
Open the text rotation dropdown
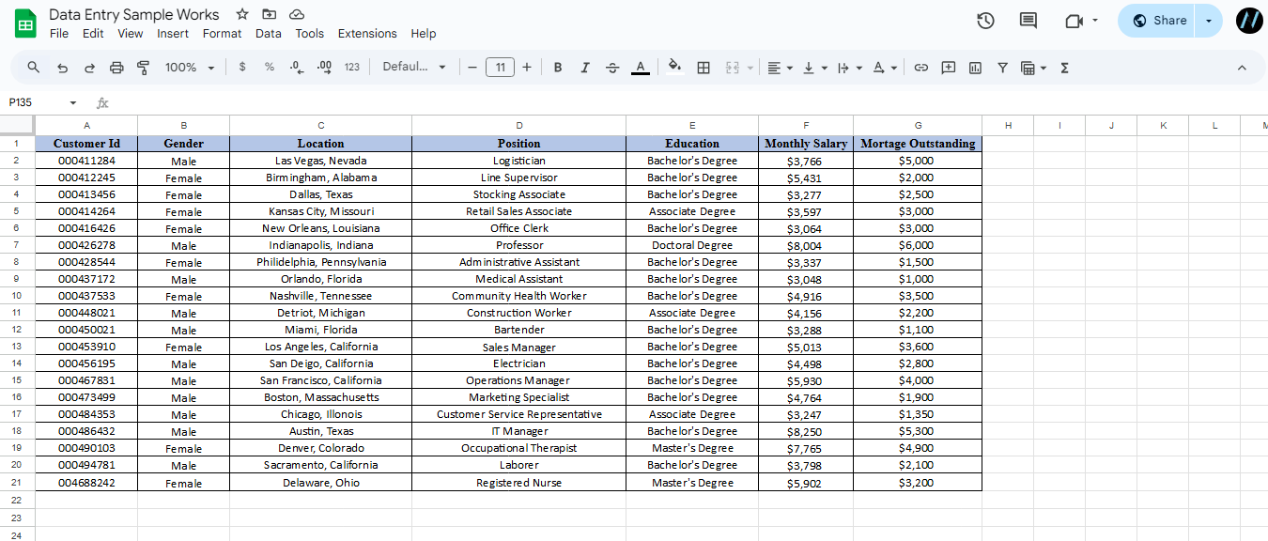point(884,68)
